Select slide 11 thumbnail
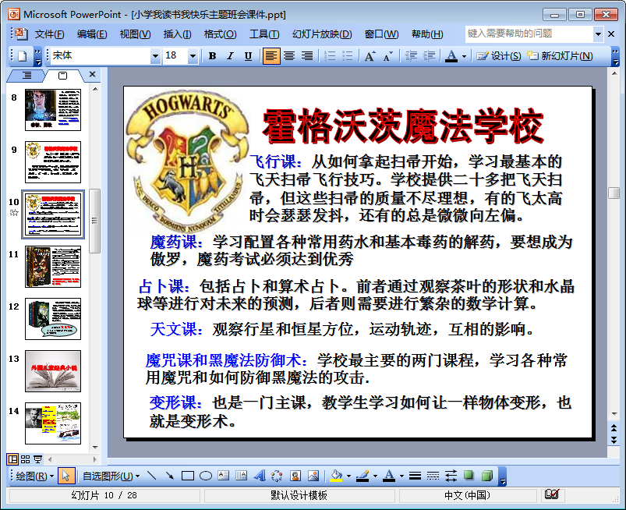Viewport: 626px width, 510px height. pyautogui.click(x=53, y=267)
